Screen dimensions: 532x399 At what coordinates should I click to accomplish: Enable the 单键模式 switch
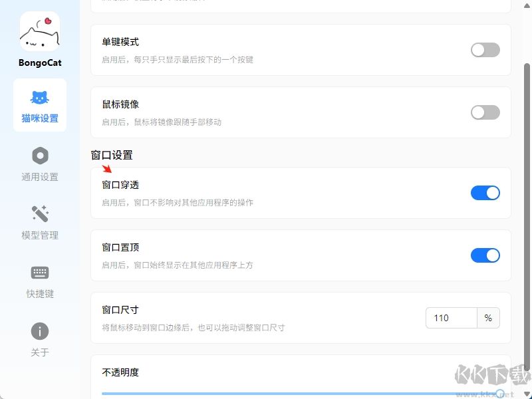click(485, 50)
